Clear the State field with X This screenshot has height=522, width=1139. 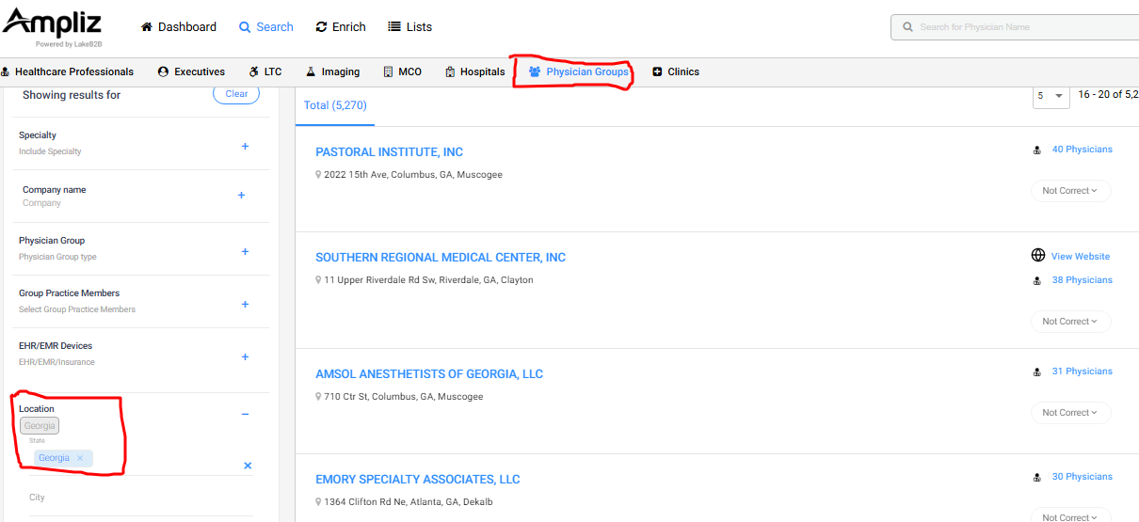click(248, 466)
